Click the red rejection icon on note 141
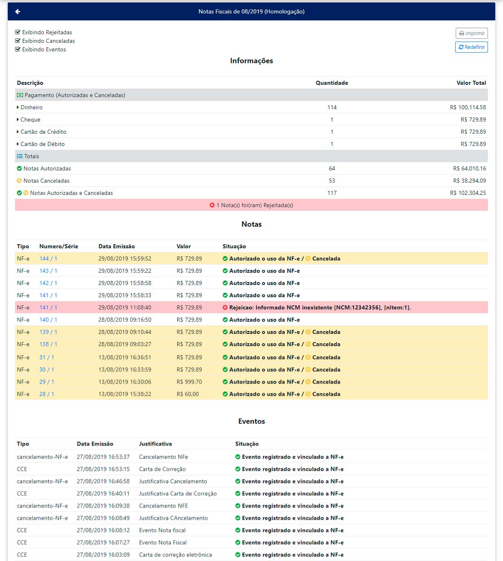The image size is (503, 561). point(225,307)
